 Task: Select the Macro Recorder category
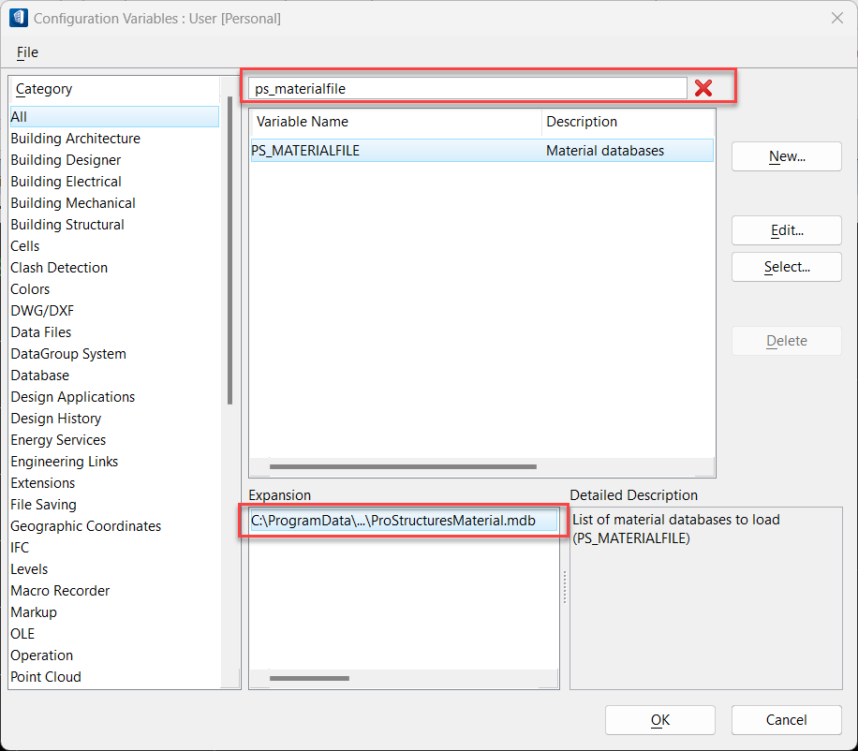click(60, 591)
